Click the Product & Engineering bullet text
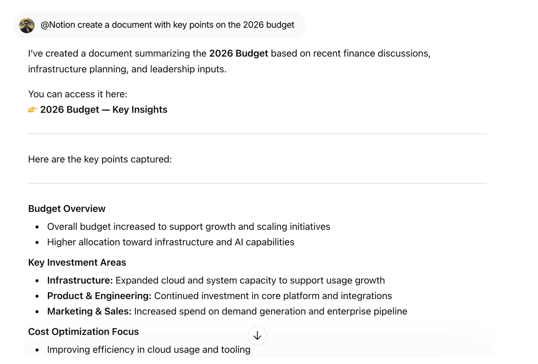The image size is (538, 364). point(219,296)
